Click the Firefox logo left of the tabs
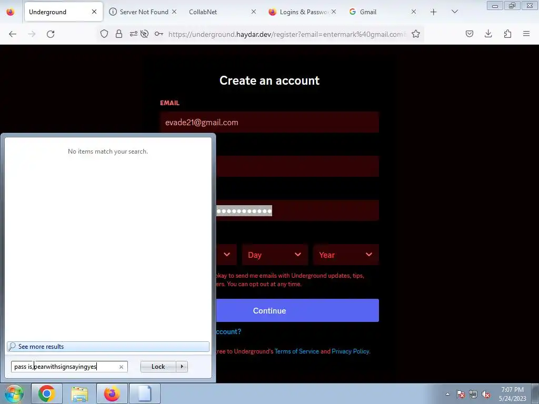Image resolution: width=539 pixels, height=404 pixels. tap(11, 12)
